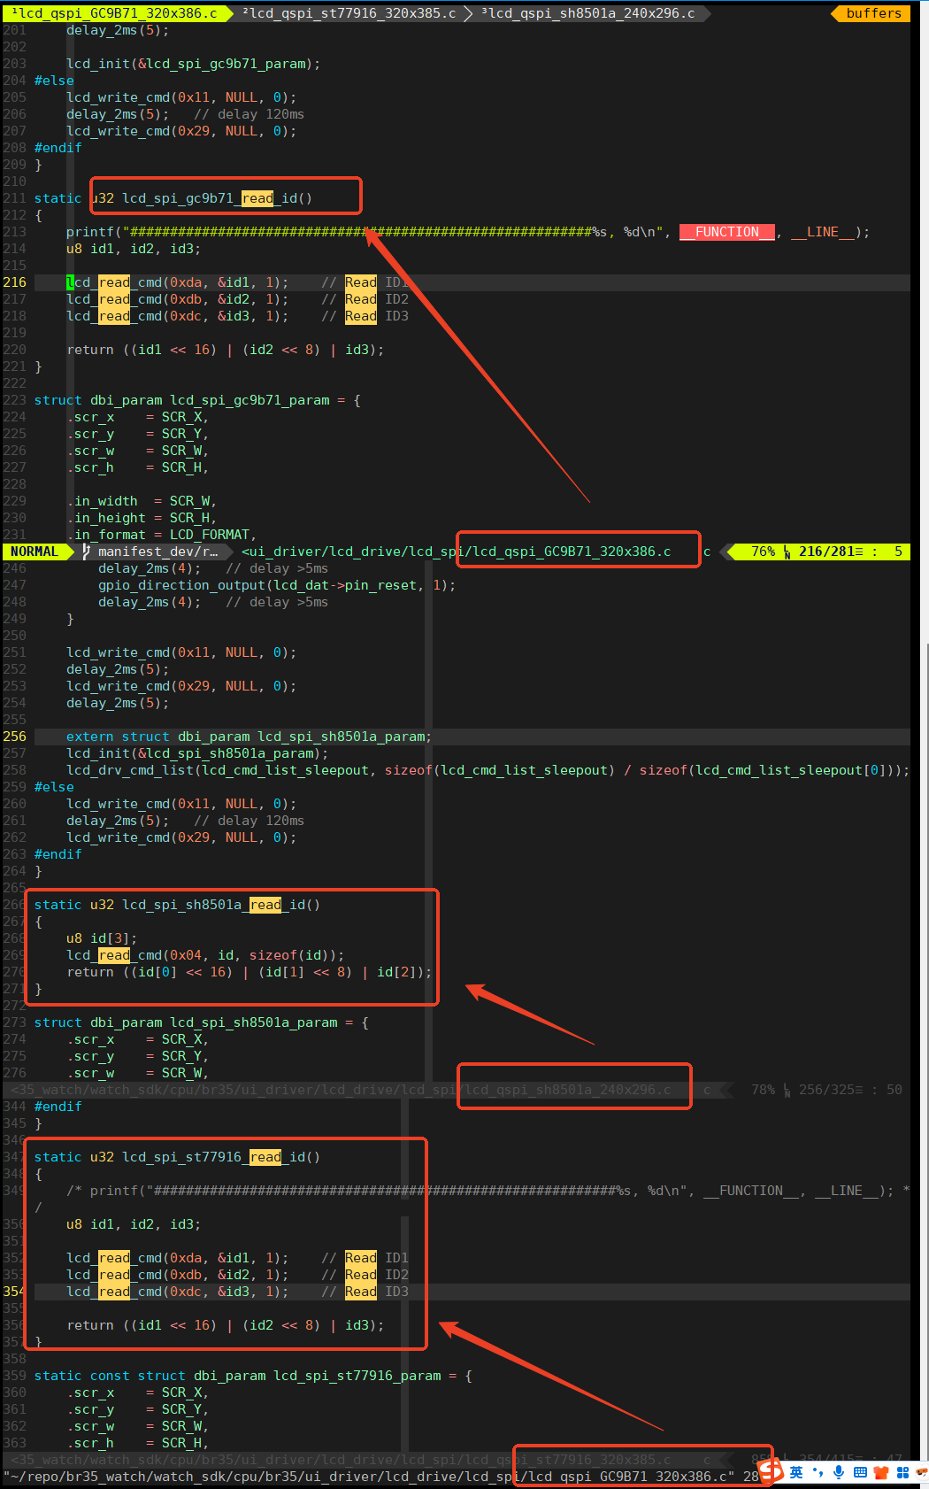Open the Sogou input method logo

point(772,1471)
